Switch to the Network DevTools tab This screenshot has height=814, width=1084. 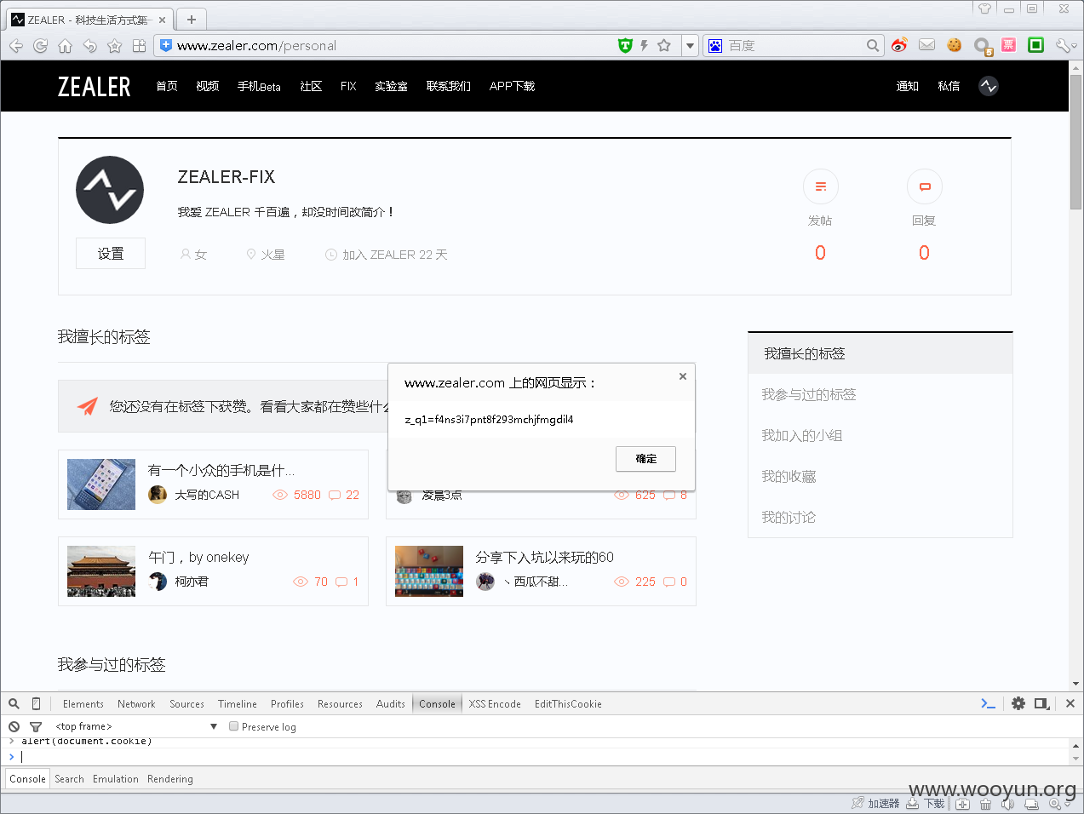pyautogui.click(x=136, y=704)
